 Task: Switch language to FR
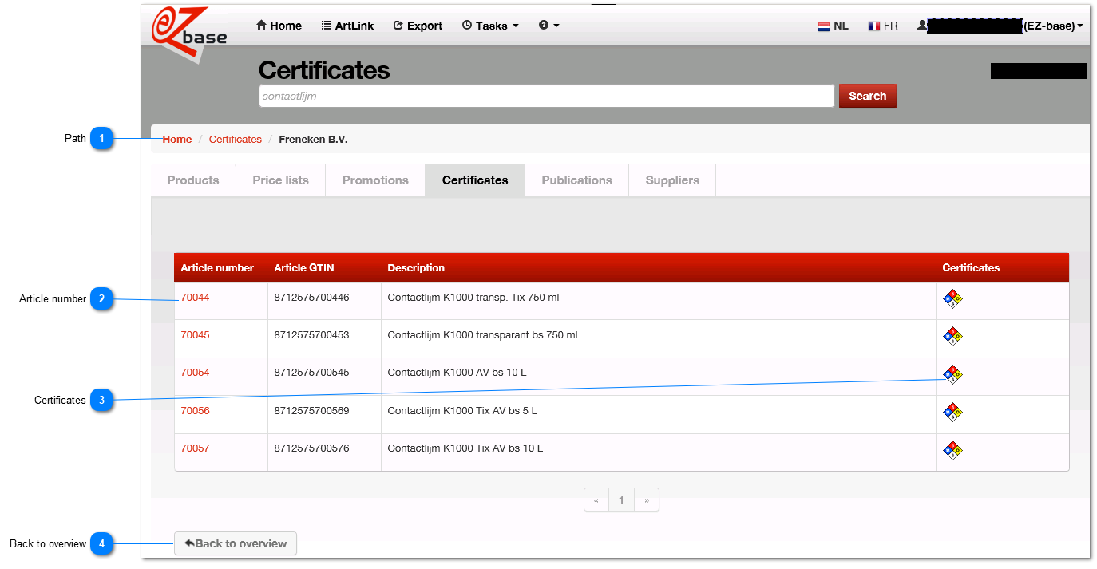(883, 26)
